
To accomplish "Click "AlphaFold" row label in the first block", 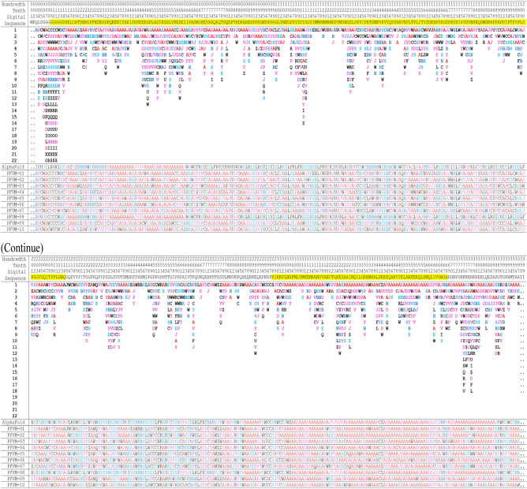I will pyautogui.click(x=13, y=167).
